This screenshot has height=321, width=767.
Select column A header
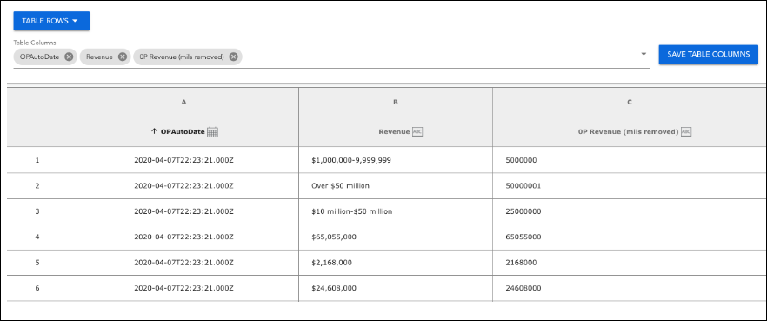coord(184,103)
